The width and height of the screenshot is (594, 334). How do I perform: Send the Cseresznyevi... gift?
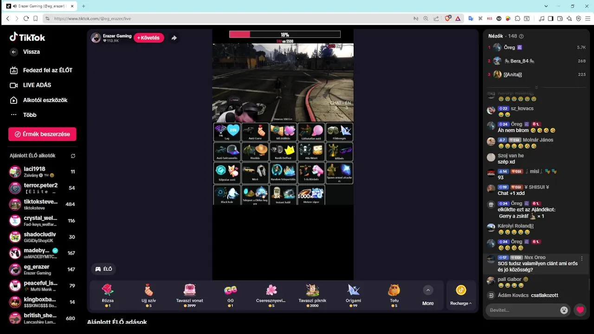[x=271, y=295]
